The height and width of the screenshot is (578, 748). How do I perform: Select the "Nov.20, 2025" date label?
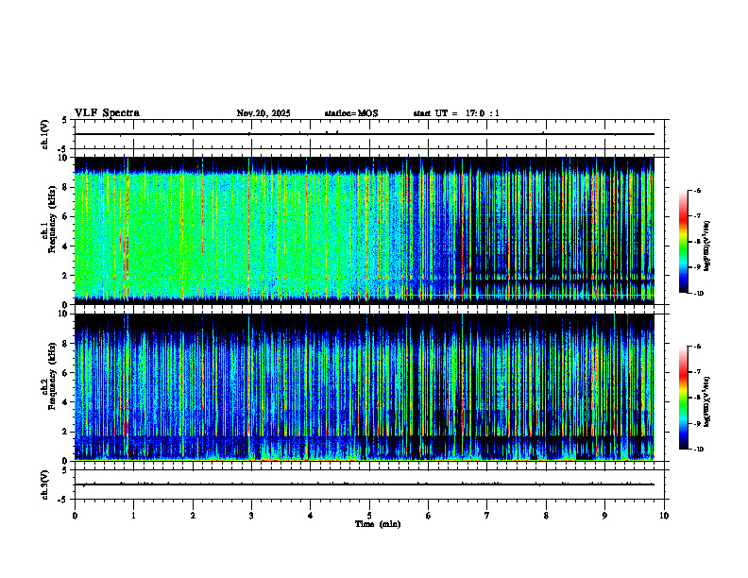coord(263,113)
